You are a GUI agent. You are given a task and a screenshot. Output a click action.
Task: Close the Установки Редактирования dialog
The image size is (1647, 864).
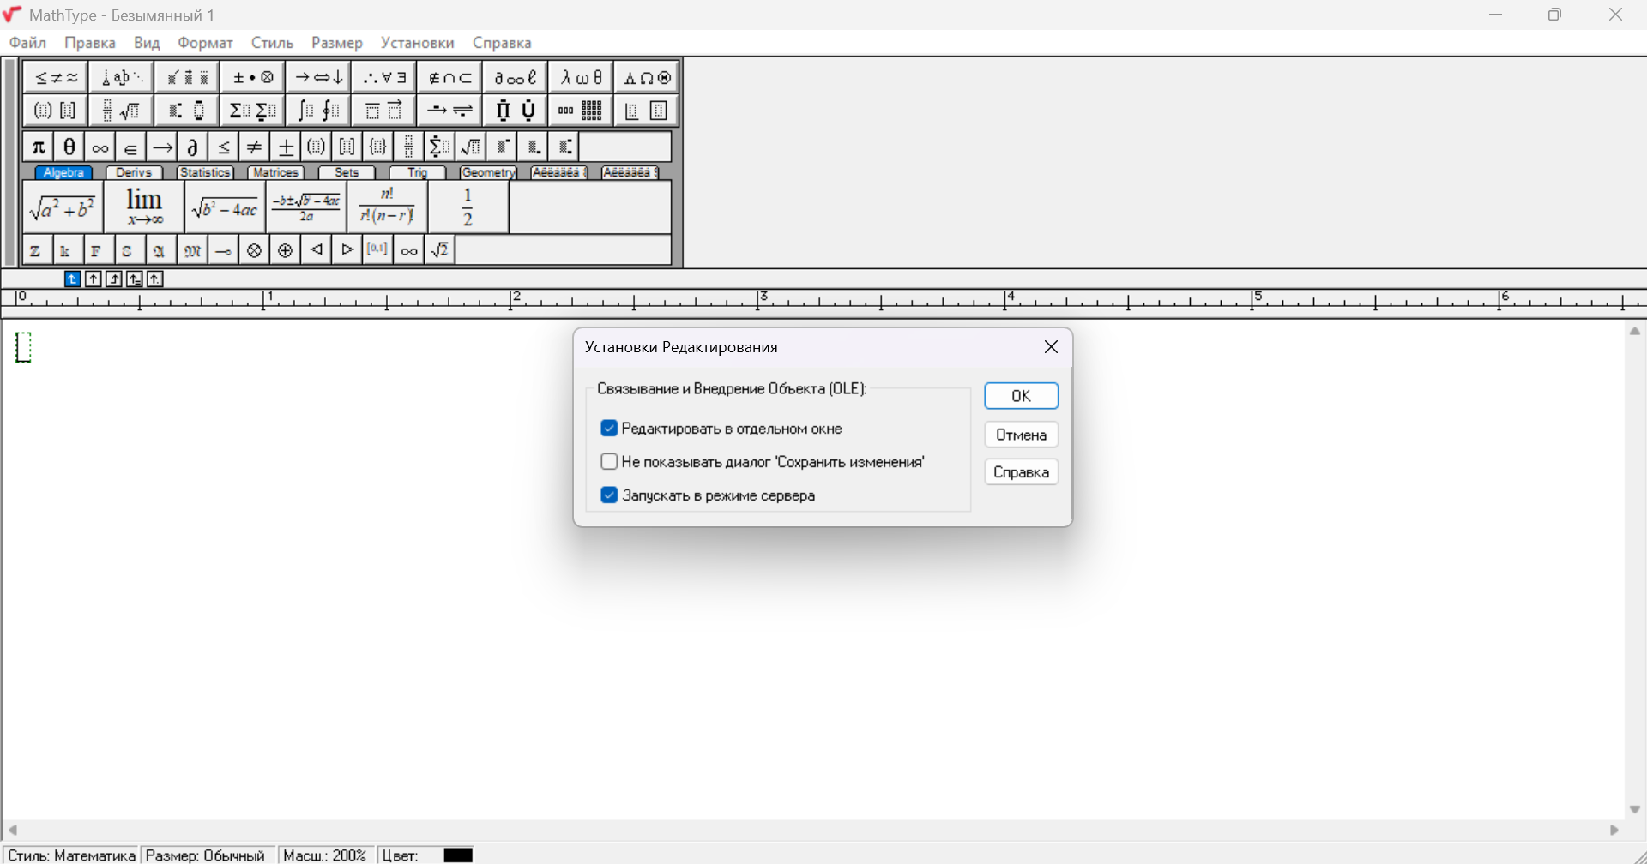[x=1051, y=347]
